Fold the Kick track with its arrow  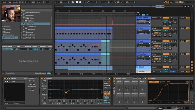138,28
